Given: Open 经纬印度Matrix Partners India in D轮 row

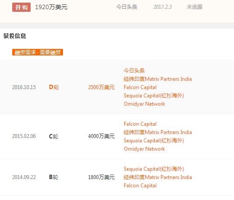Looking at the screenshot, I should click(158, 79).
